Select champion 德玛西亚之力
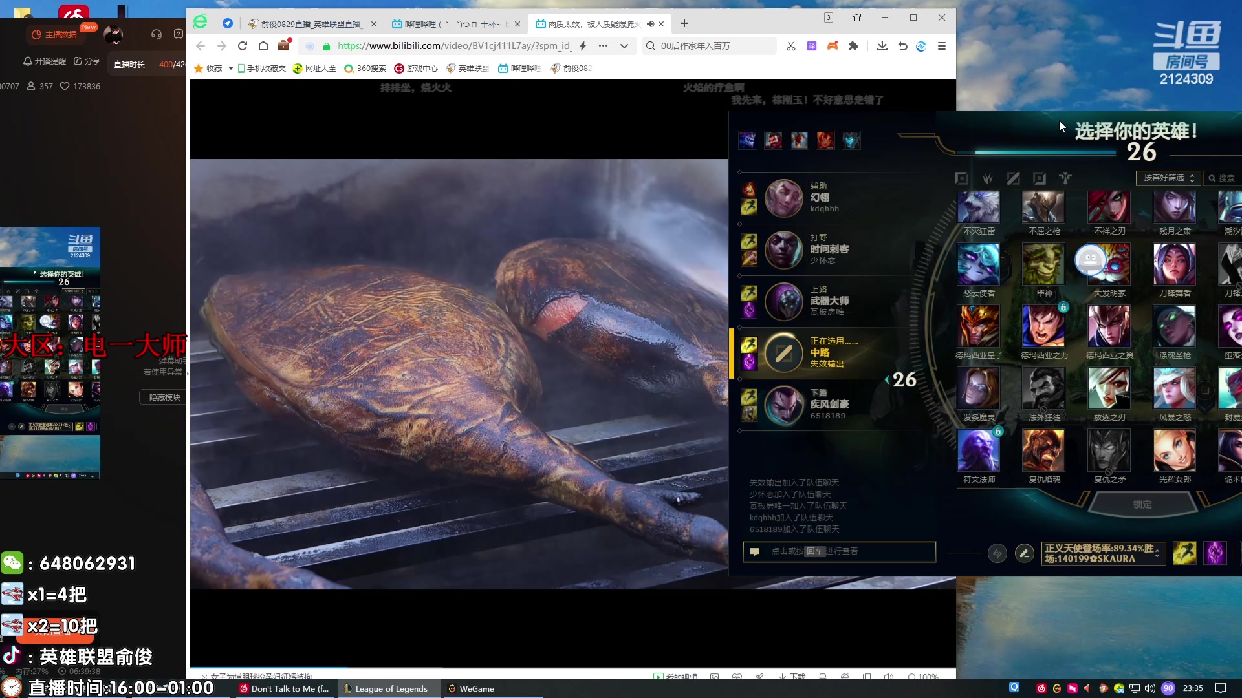Viewport: 1242px width, 698px height. [1043, 326]
